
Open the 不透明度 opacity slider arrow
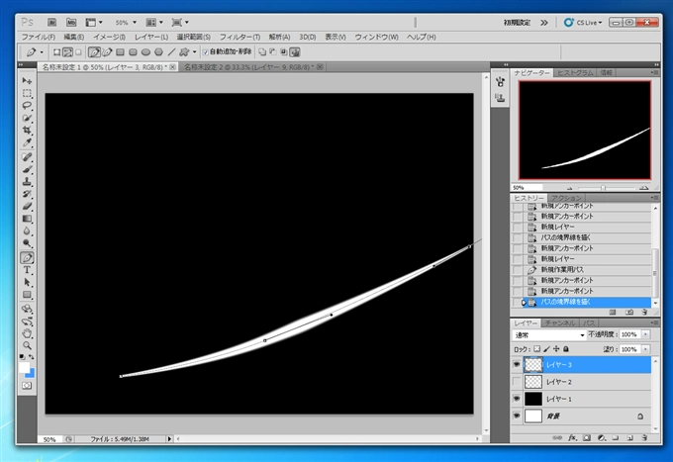[645, 334]
